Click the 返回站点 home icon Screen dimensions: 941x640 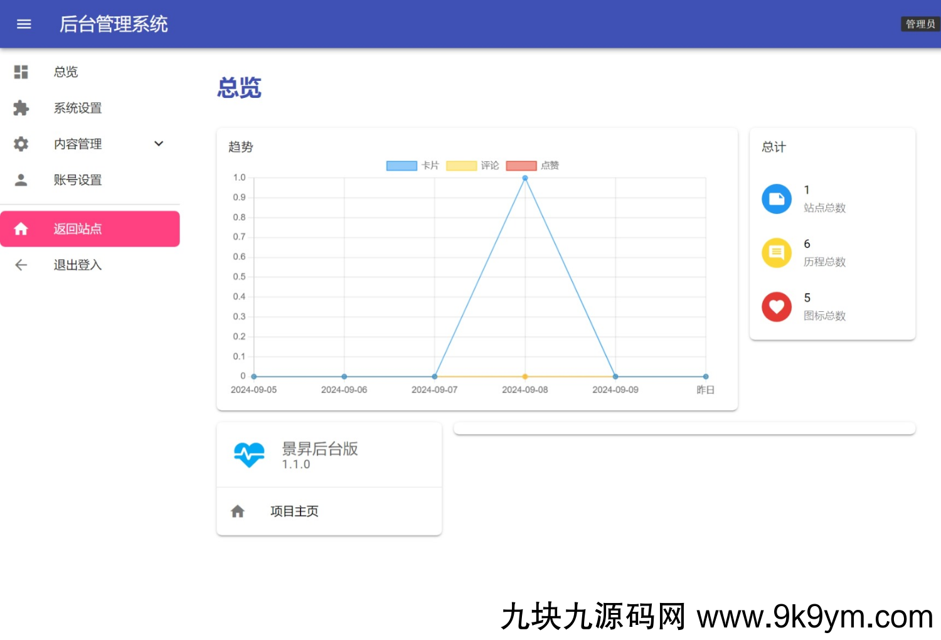point(21,228)
